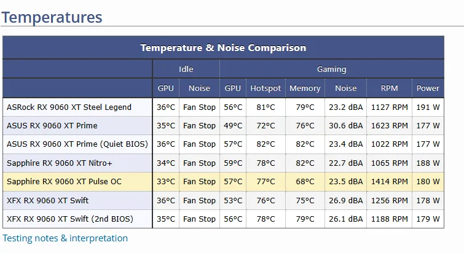Screen dimensions: 464x253
Task: Select the Gaming column group header
Action: [331, 69]
